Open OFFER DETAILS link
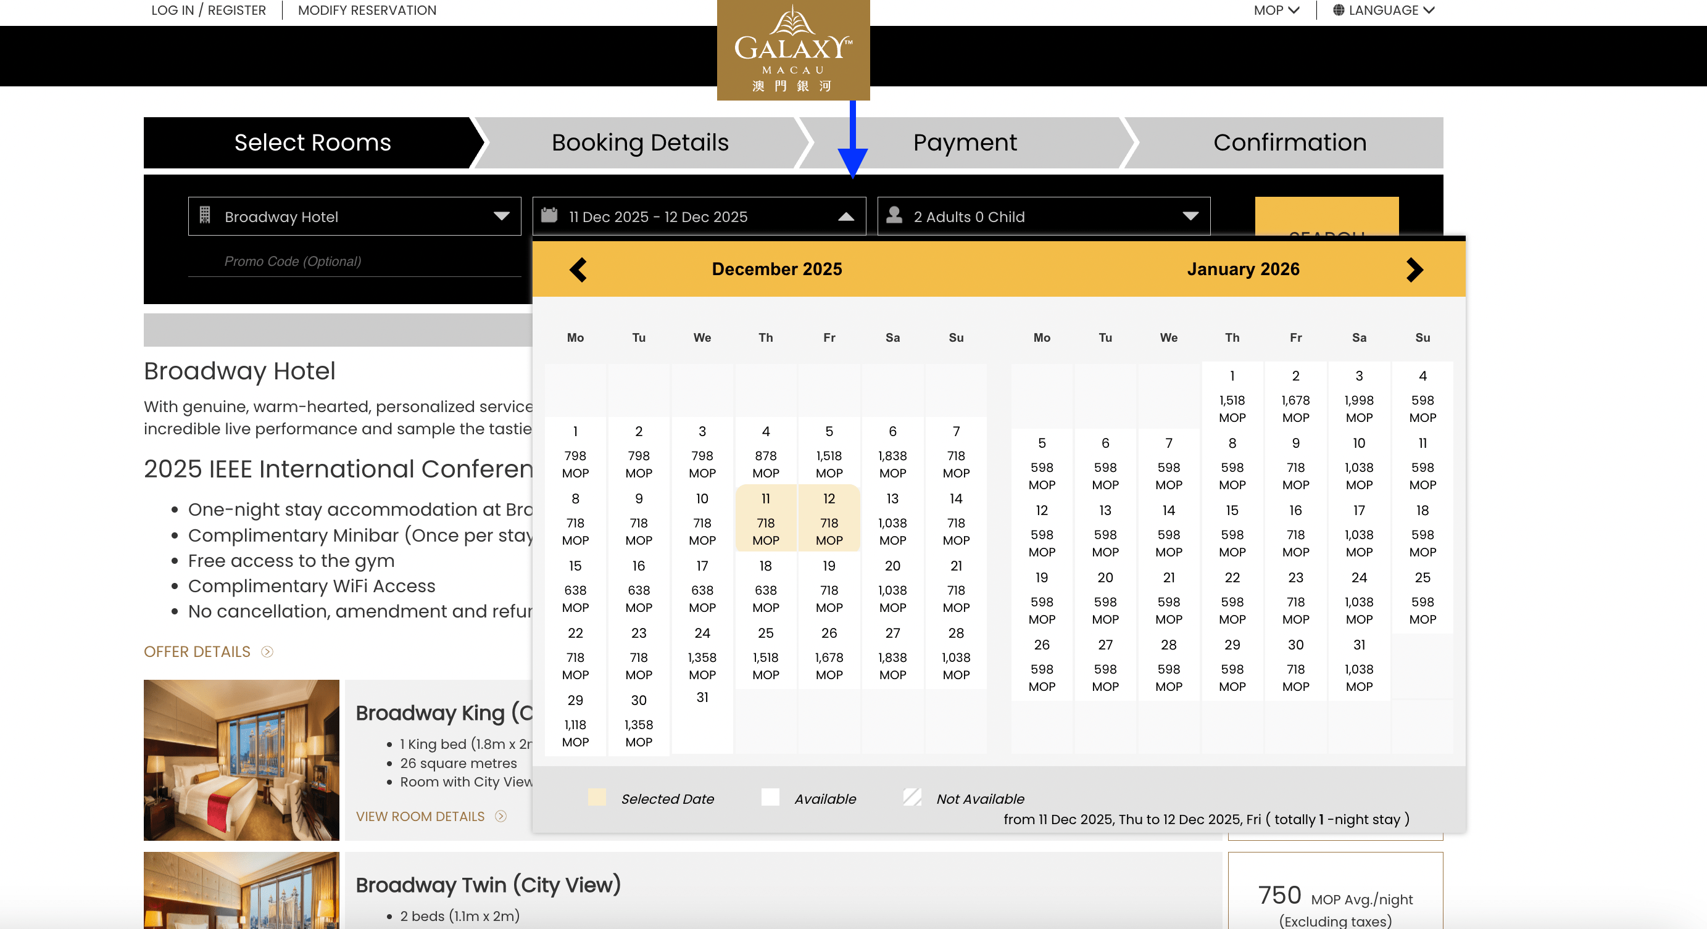Viewport: 1707px width, 929px height. 197,651
